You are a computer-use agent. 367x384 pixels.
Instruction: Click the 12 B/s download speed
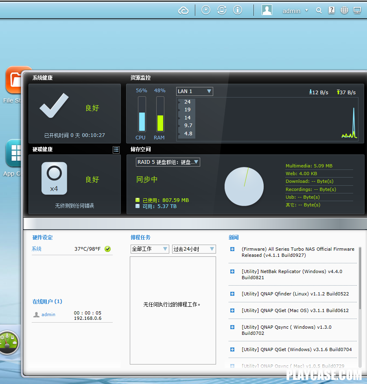pyautogui.click(x=319, y=92)
